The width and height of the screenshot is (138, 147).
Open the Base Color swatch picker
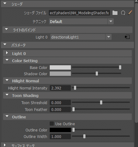(x=60, y=67)
